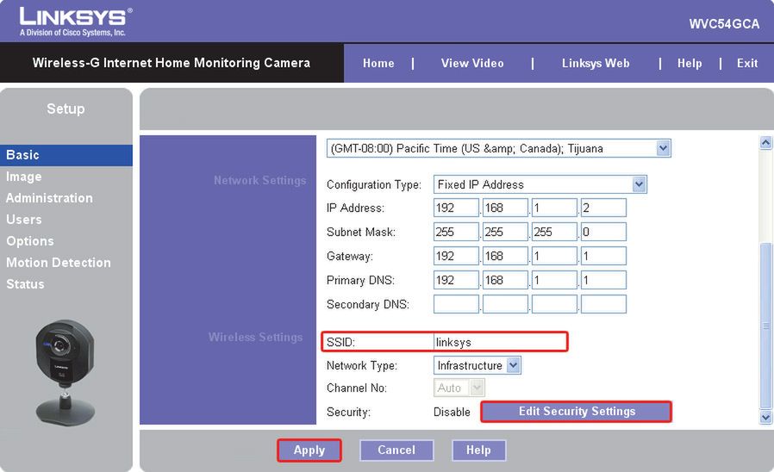774x472 pixels.
Task: Click the camera product image
Action: [66, 372]
